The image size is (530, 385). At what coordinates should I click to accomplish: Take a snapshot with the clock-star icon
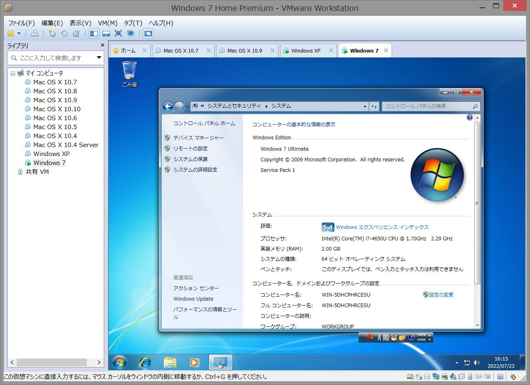tap(52, 33)
